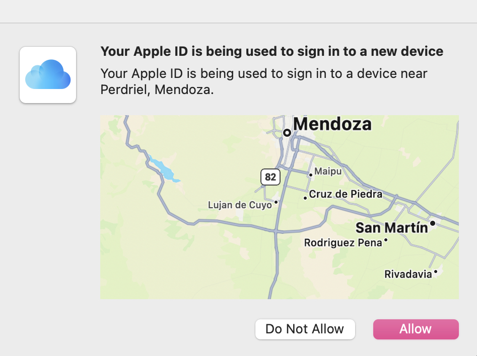Image resolution: width=477 pixels, height=356 pixels.
Task: Select the Rivadavia map marker
Action: (x=435, y=272)
